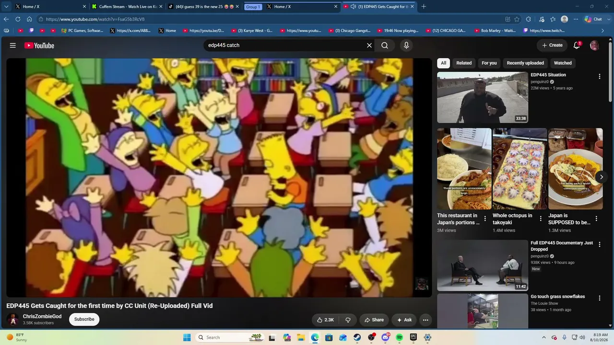The image size is (614, 345).
Task: Open Spotify from the taskbar
Action: coord(399,337)
